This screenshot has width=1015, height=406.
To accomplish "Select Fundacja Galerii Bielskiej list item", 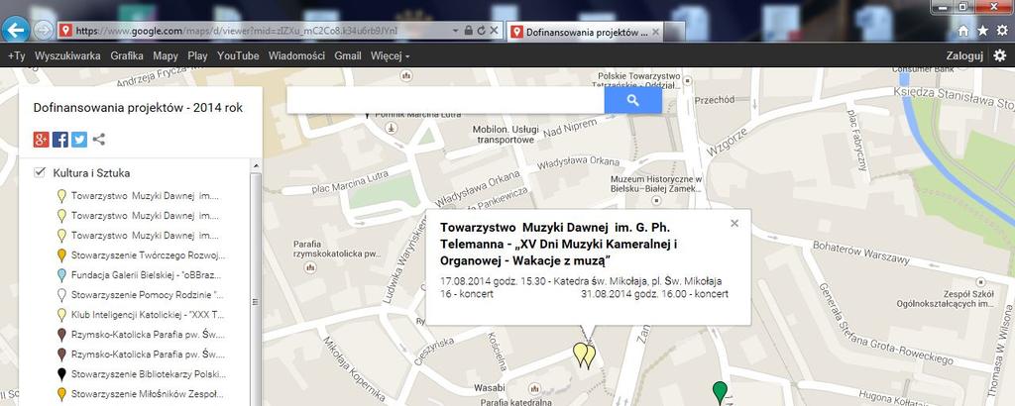I will point(148,274).
